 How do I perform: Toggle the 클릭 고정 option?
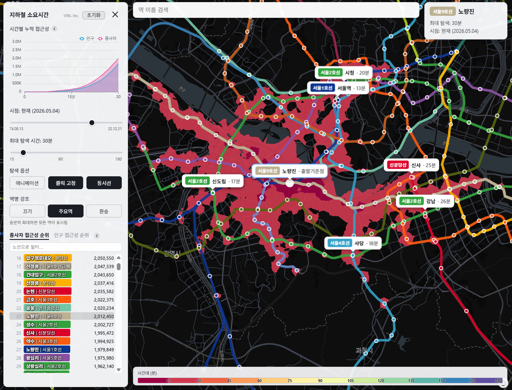[66, 183]
